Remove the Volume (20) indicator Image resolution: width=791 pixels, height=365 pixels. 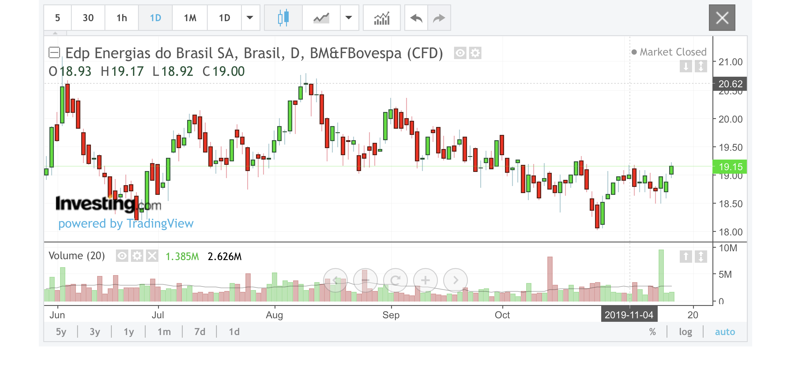point(152,256)
